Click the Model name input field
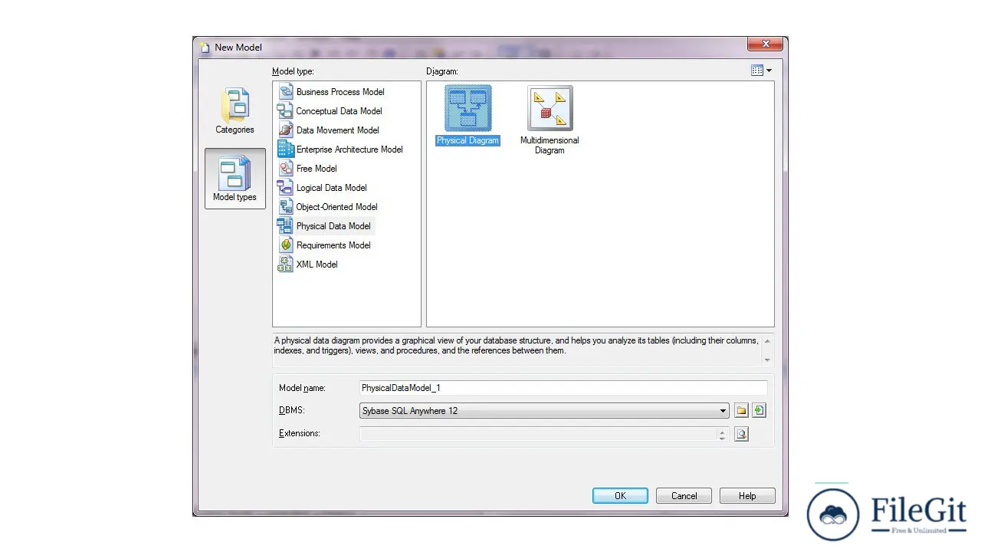981x552 pixels. click(563, 388)
